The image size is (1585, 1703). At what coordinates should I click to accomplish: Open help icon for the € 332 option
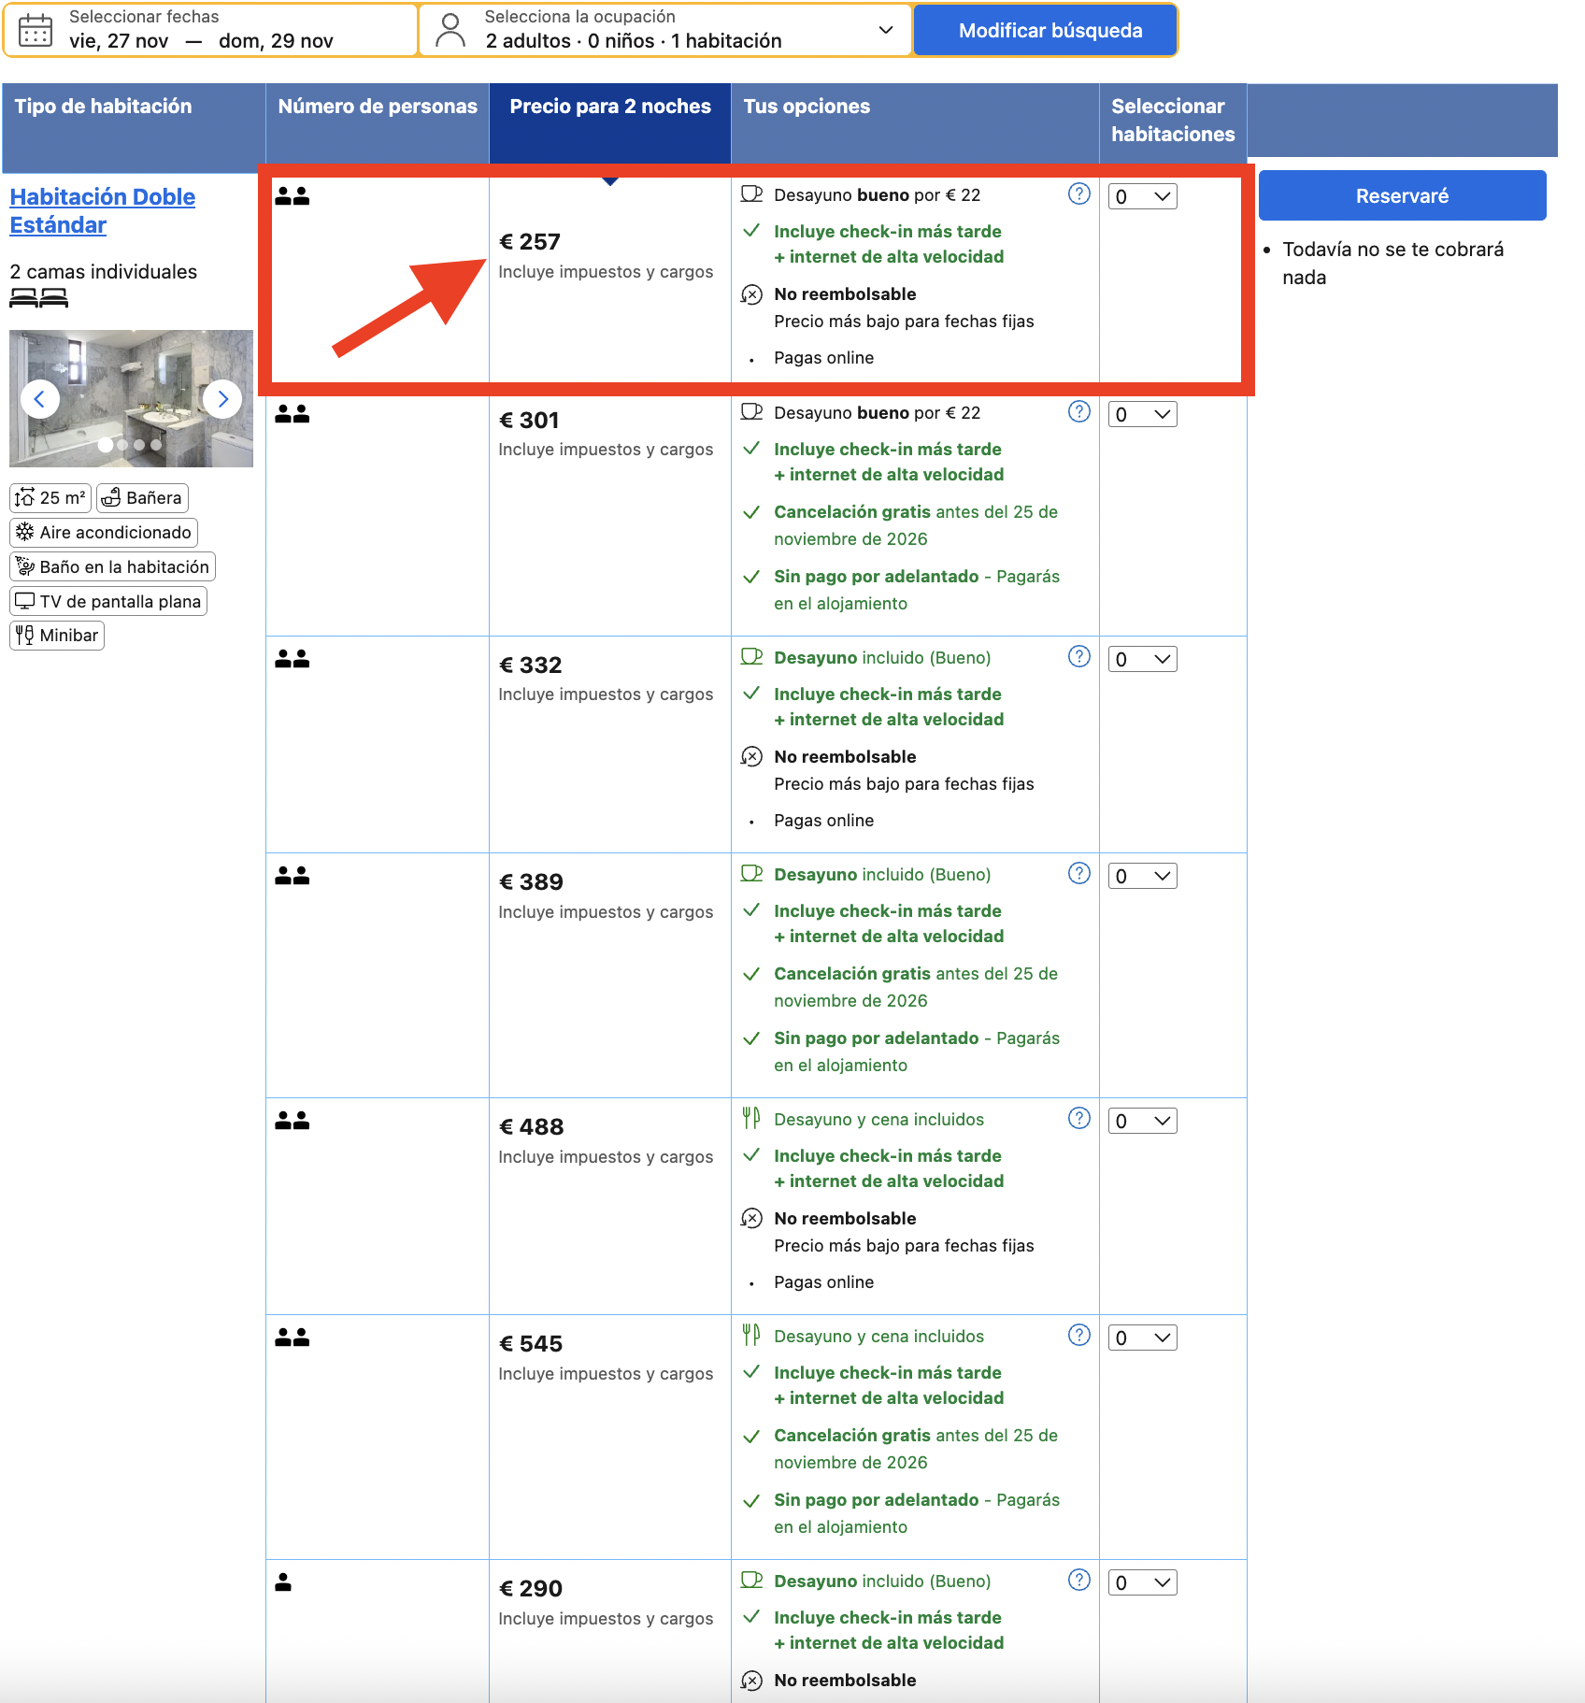[x=1078, y=656]
